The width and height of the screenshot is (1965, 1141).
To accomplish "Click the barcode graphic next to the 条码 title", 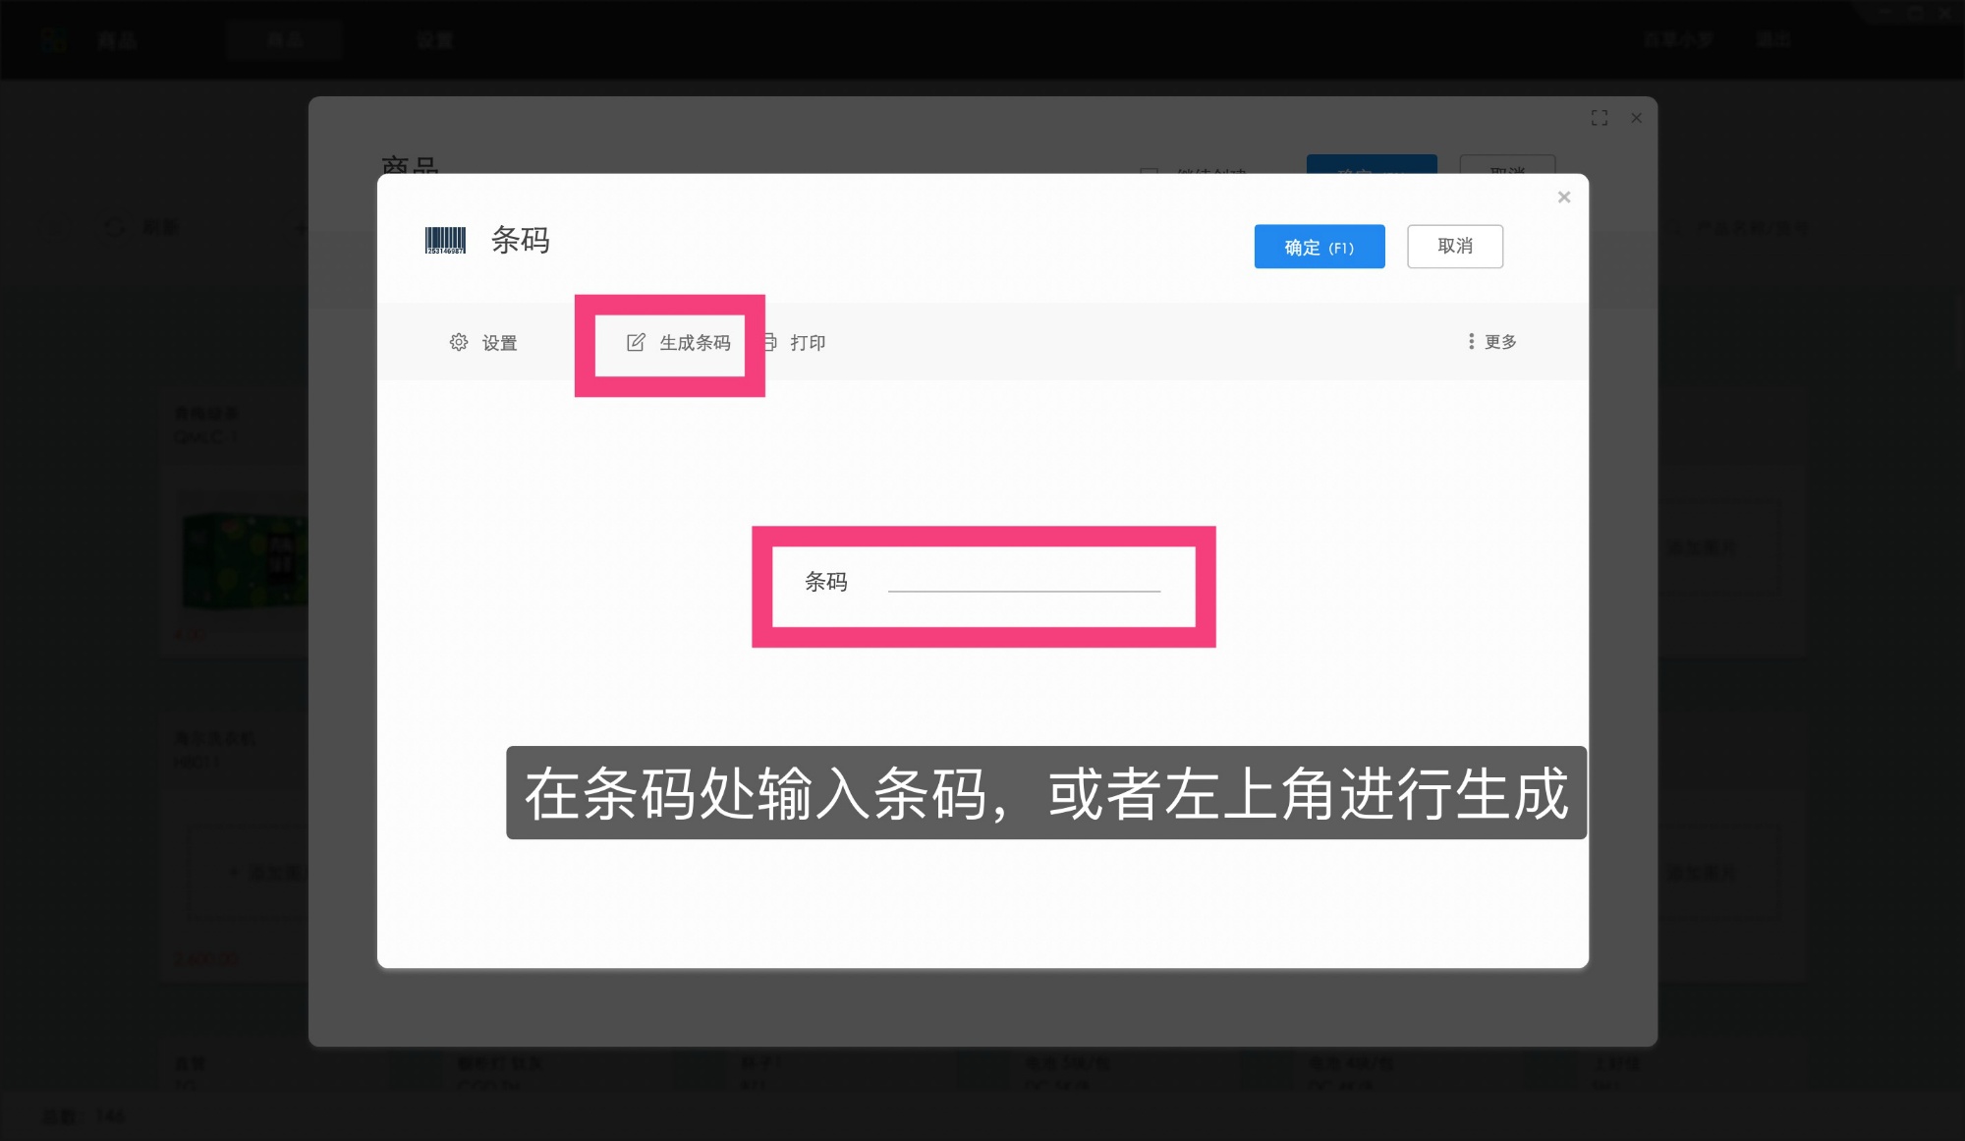I will pyautogui.click(x=445, y=239).
